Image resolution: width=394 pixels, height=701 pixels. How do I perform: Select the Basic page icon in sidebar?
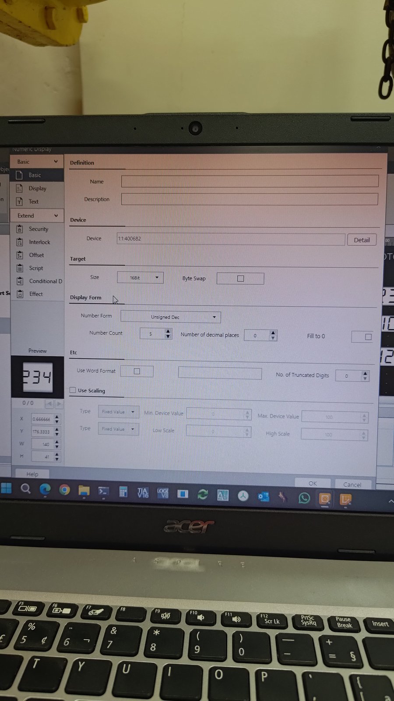click(x=19, y=175)
